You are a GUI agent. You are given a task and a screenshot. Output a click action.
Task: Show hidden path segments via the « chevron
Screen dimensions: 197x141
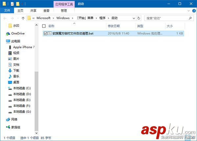click(x=33, y=18)
